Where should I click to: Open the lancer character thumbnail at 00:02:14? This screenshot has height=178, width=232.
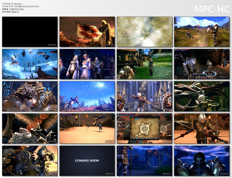click(x=144, y=96)
